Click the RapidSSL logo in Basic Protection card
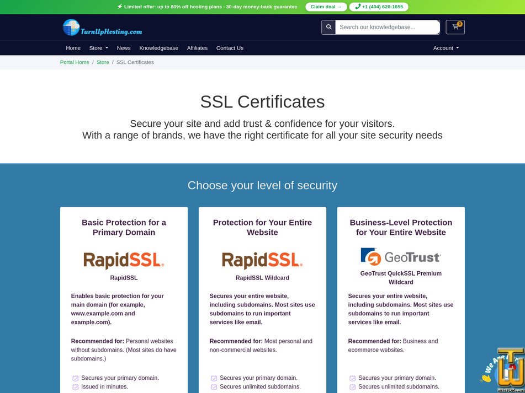 [x=124, y=261]
